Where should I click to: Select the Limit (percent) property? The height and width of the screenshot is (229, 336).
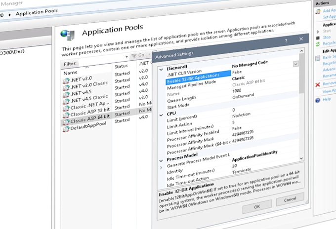[182, 118]
